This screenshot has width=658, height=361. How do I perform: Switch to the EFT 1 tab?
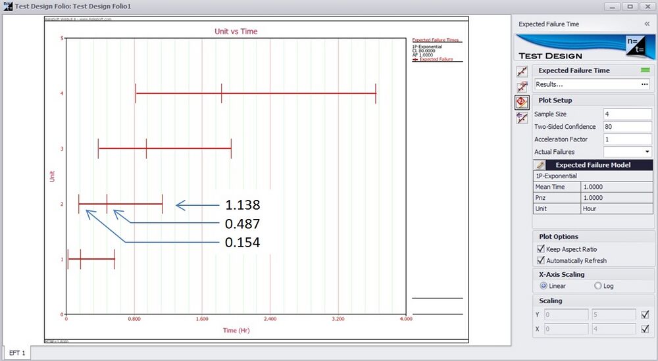16,353
